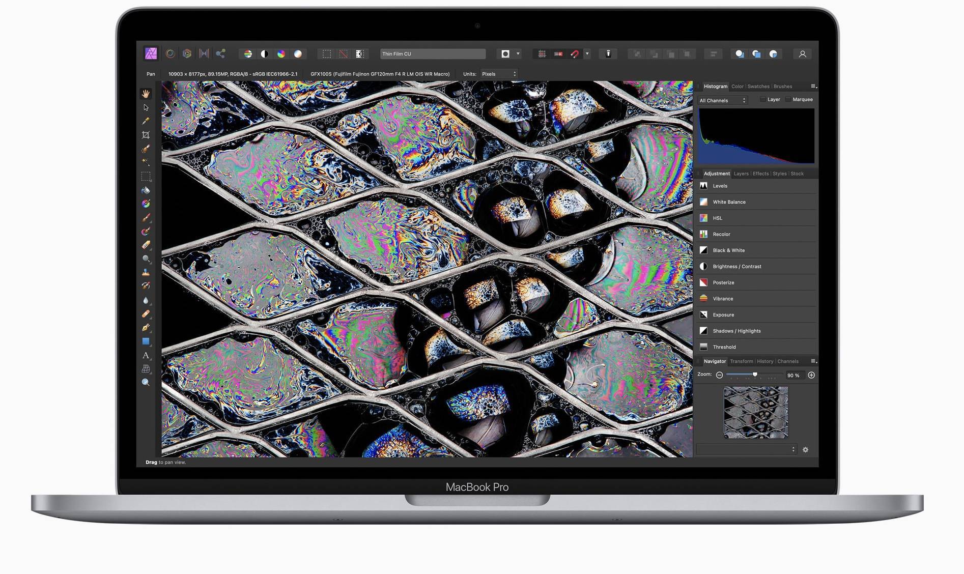The width and height of the screenshot is (964, 574).
Task: Open the All Channels dropdown
Action: 722,101
